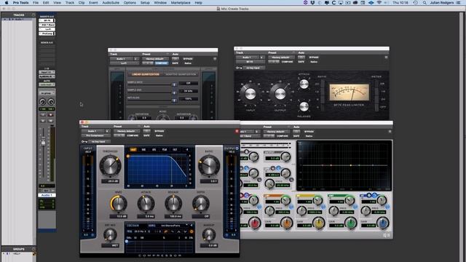The width and height of the screenshot is (466, 262).
Task: Click the target icon in the Lo-Fi window
Action: point(215,59)
